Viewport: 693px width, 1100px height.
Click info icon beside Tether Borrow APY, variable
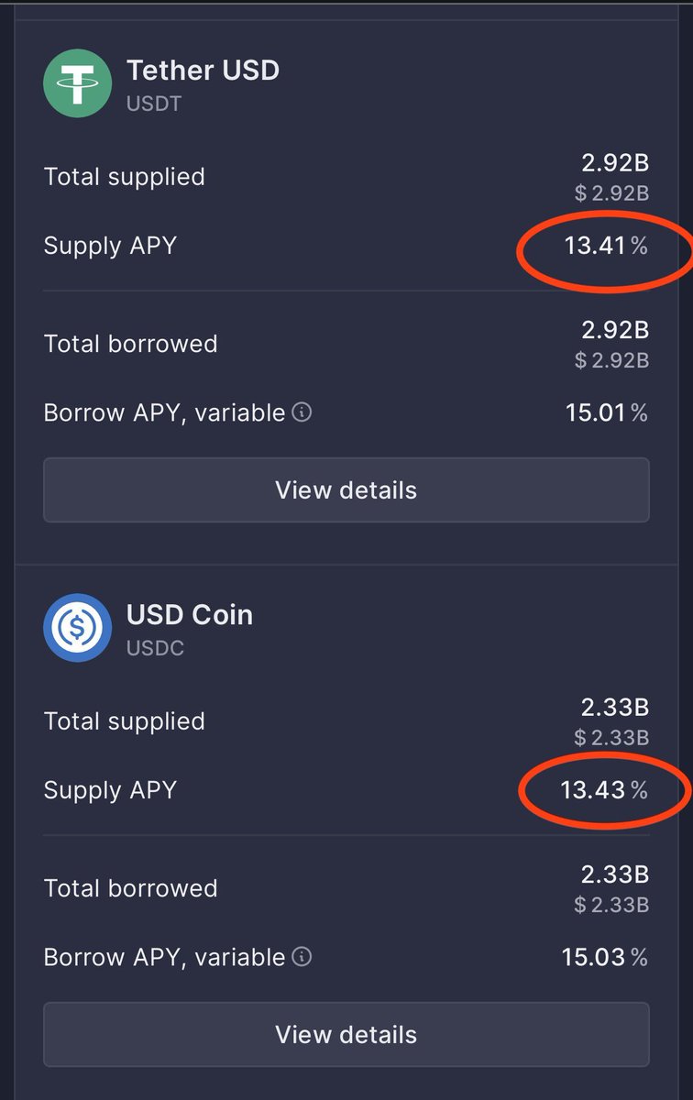pyautogui.click(x=302, y=412)
